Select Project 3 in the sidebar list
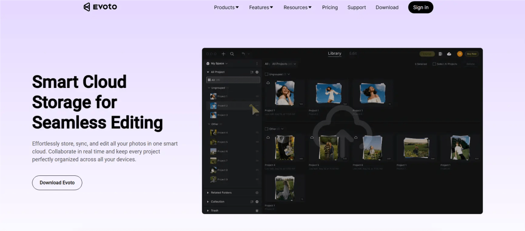 233,115
